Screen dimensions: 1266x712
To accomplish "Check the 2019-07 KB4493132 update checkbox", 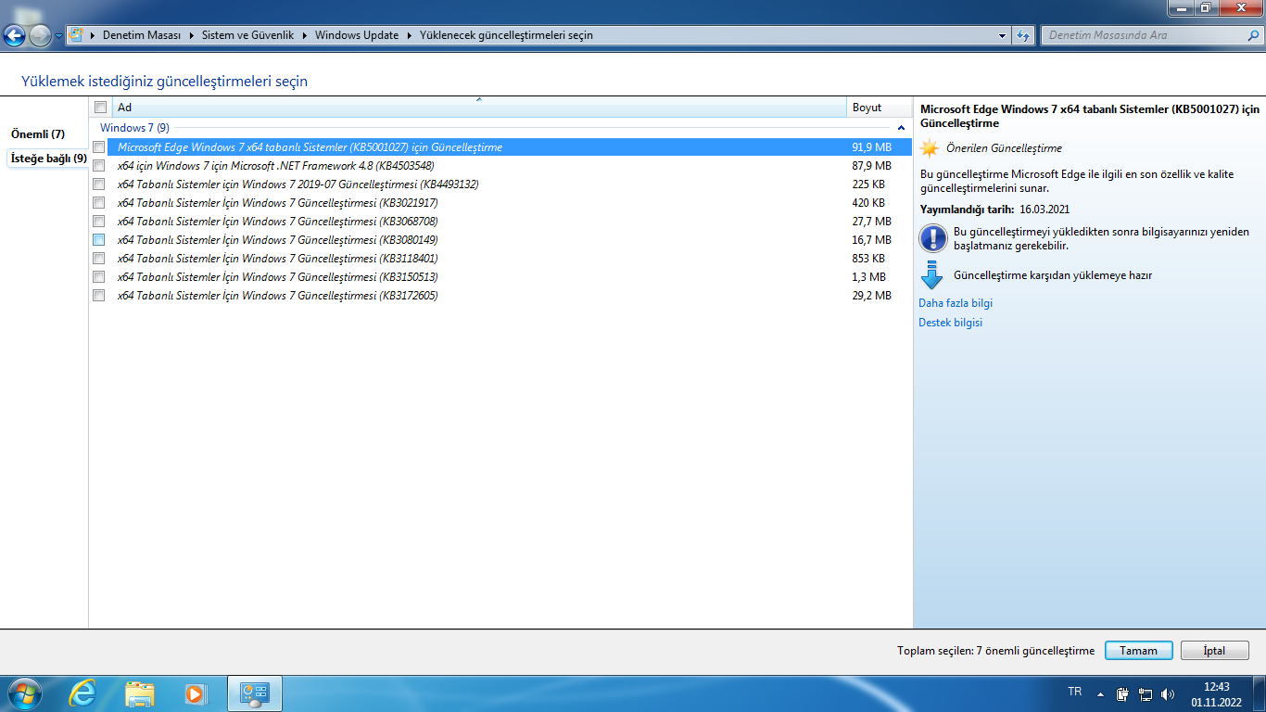I will click(98, 184).
